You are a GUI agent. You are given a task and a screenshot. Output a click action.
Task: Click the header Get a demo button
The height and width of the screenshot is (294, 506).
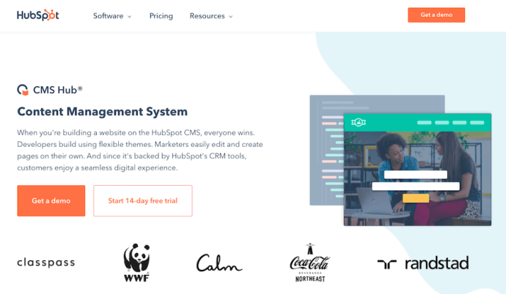[x=436, y=15]
